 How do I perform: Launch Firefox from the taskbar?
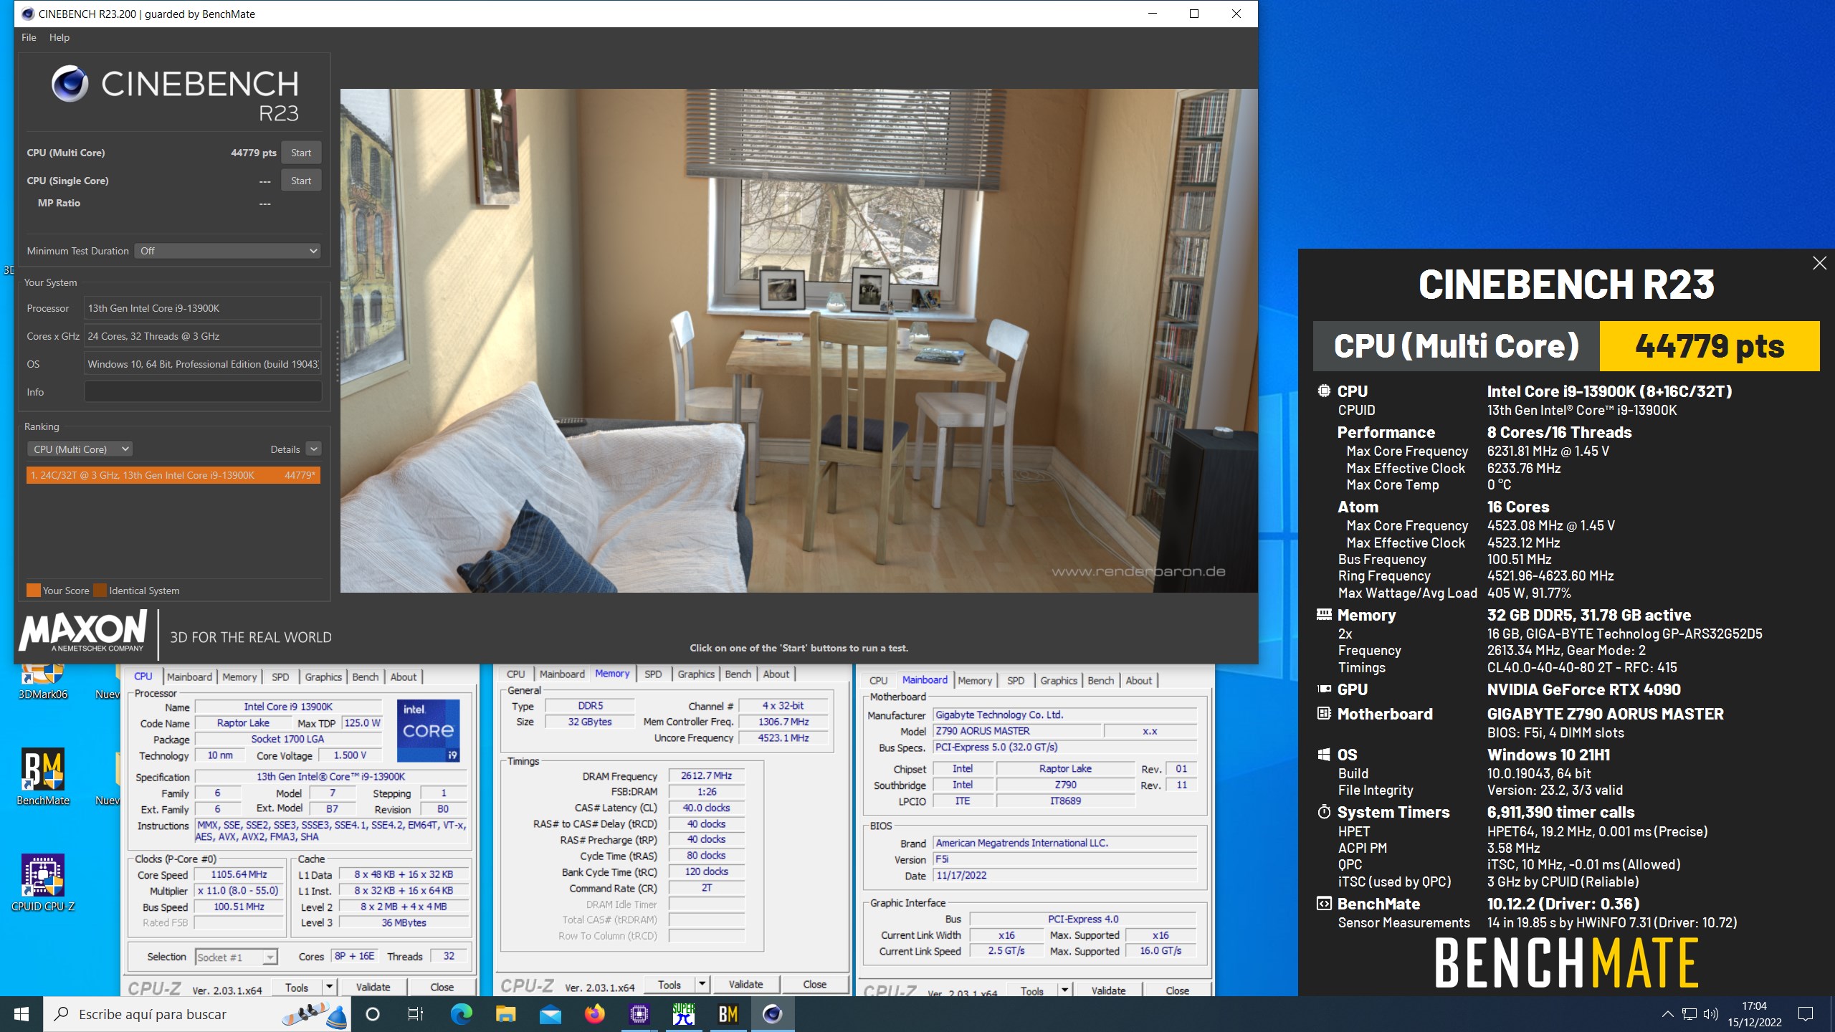(x=594, y=1014)
